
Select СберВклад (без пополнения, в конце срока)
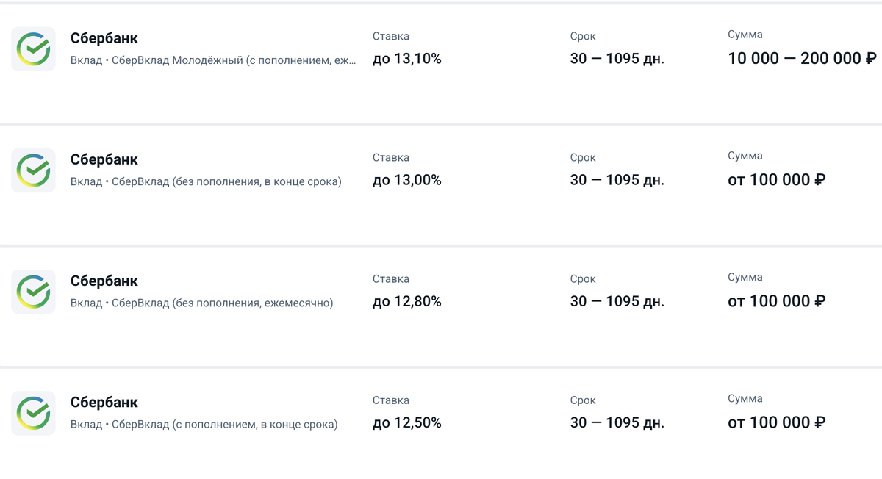(x=206, y=181)
